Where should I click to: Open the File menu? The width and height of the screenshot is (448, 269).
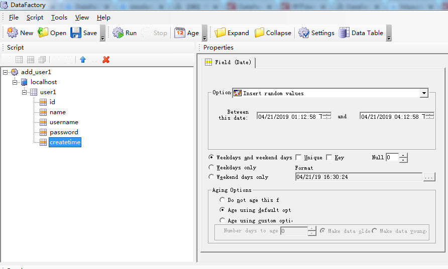coord(14,18)
